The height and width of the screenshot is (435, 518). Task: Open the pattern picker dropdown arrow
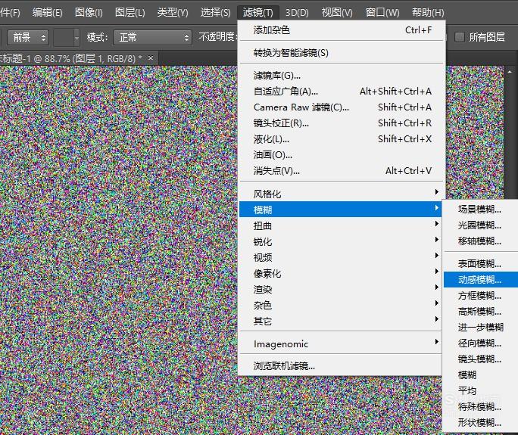(76, 37)
